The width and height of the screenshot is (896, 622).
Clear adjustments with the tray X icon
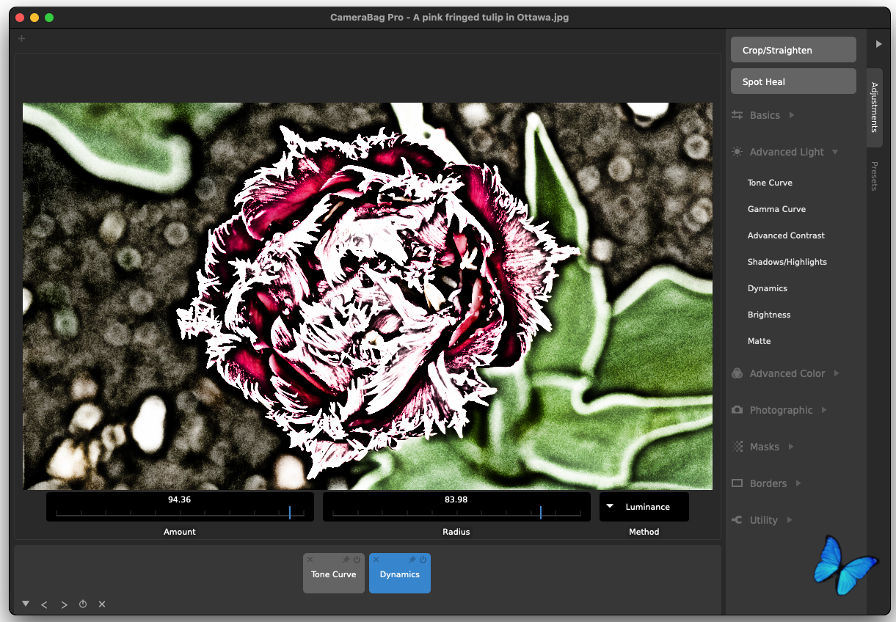(x=102, y=604)
